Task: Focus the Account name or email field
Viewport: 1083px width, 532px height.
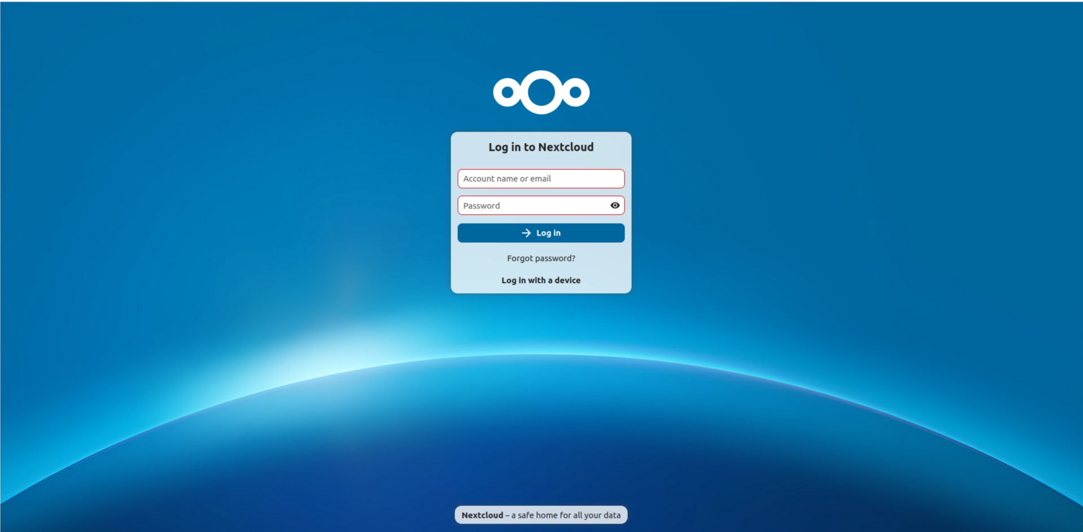Action: click(x=541, y=178)
